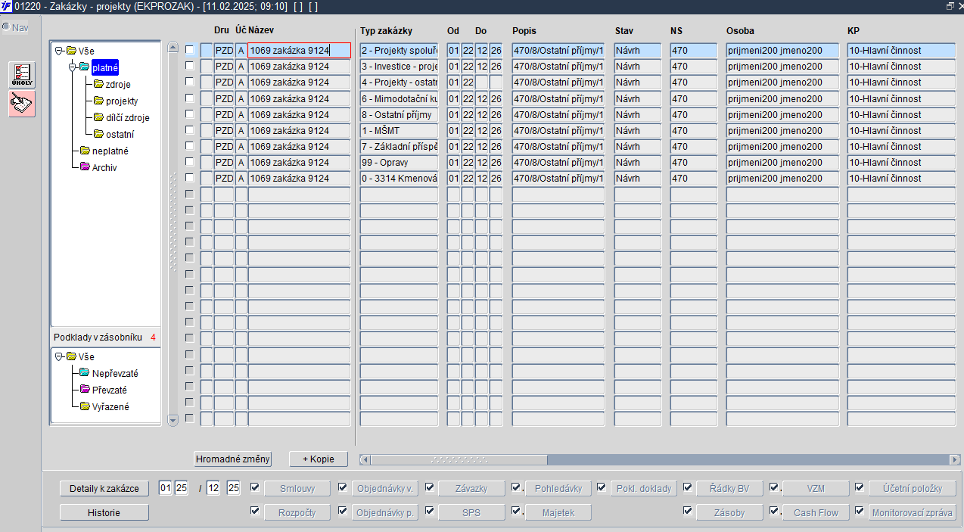The height and width of the screenshot is (532, 964).
Task: Select Archiv in the tree
Action: point(104,167)
